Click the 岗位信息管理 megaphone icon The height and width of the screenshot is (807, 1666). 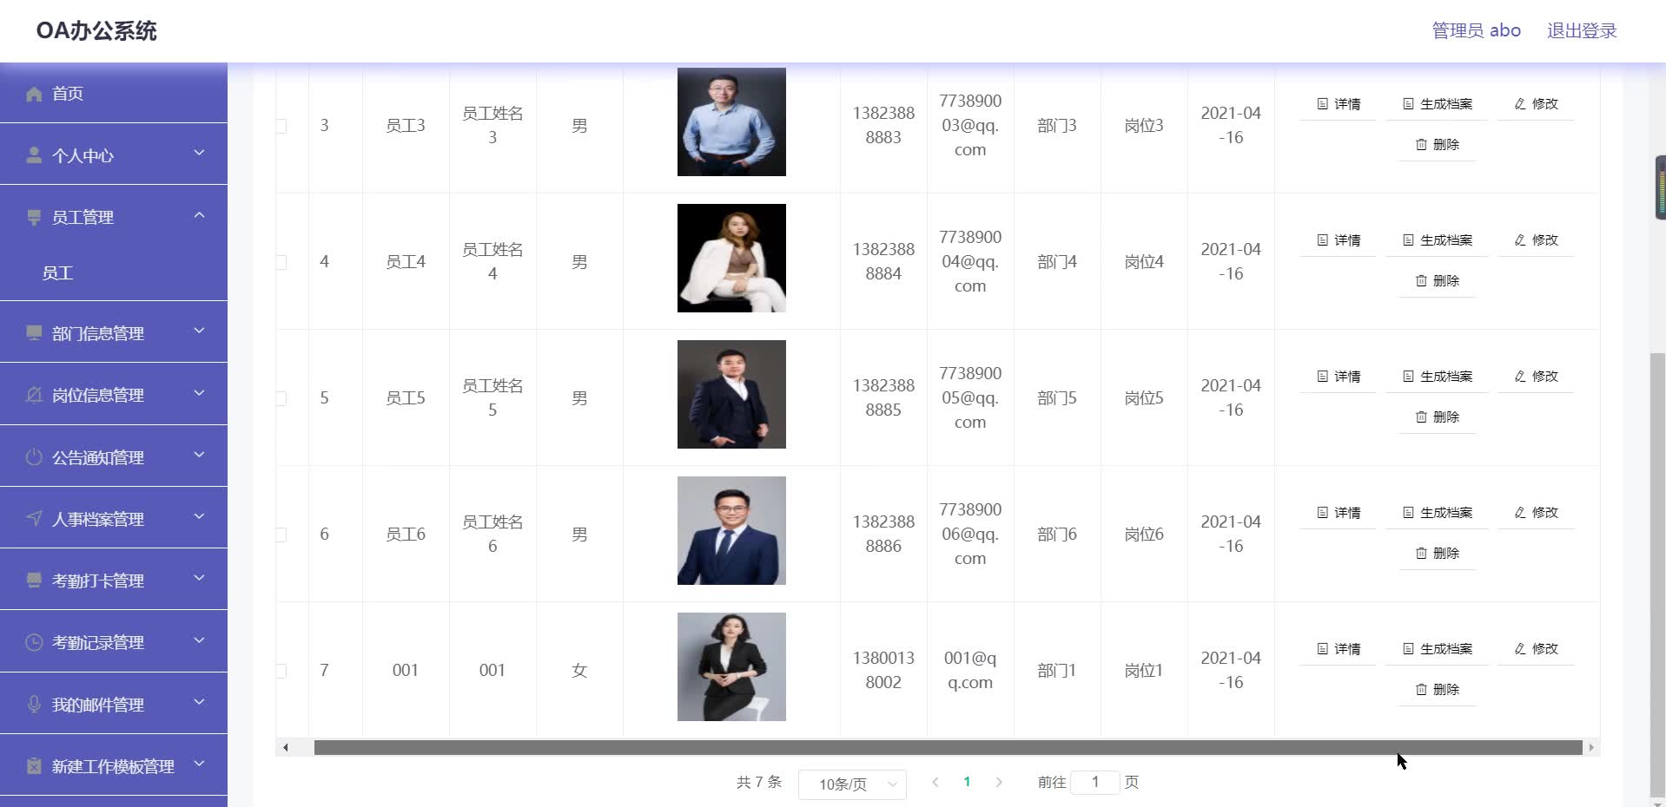pos(33,395)
